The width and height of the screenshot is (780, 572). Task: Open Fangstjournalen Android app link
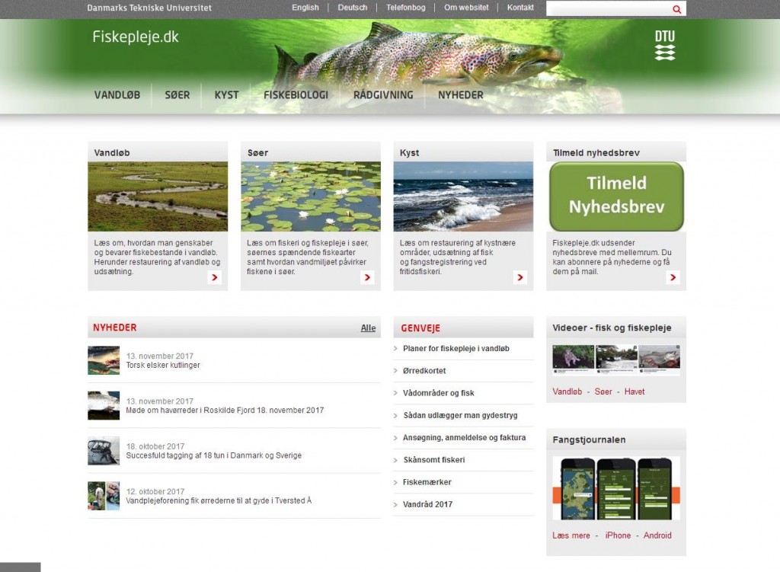[x=657, y=535]
